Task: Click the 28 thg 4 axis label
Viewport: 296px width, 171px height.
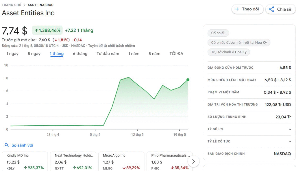Action: pos(53,135)
